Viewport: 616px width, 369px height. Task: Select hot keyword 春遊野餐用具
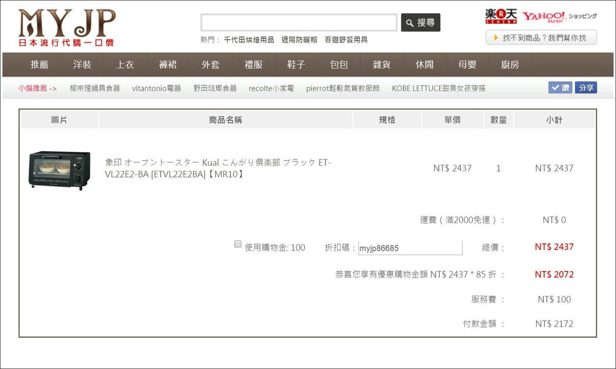click(x=346, y=40)
